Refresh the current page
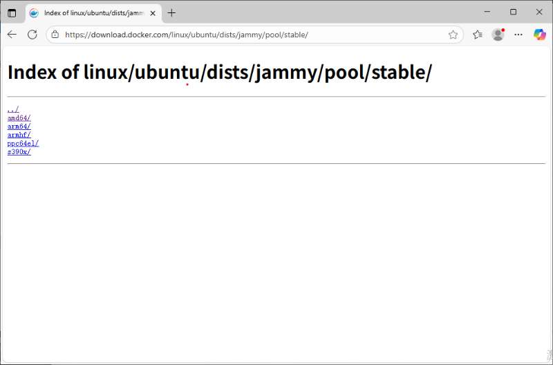Screen dimensions: 553x365 click(32, 35)
